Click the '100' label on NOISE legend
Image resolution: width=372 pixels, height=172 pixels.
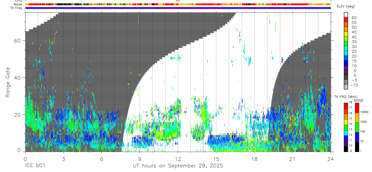(x=363, y=132)
